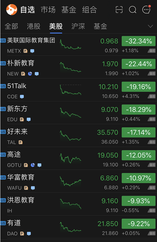
Task: Open messages chat bubble icon
Action: tap(146, 9)
